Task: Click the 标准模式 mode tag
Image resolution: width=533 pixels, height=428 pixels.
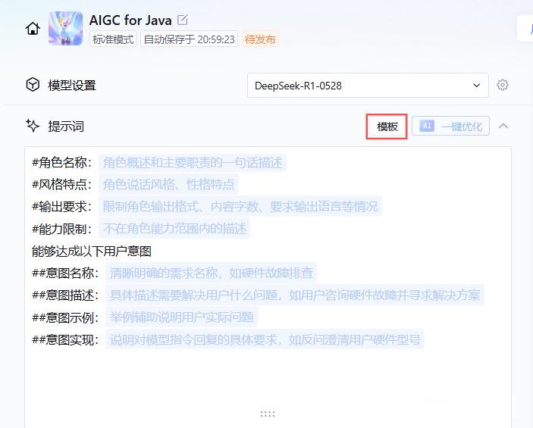Action: [113, 39]
